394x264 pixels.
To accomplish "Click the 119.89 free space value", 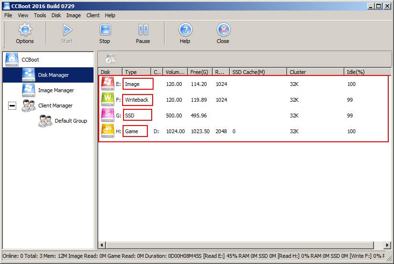I will 199,100.
